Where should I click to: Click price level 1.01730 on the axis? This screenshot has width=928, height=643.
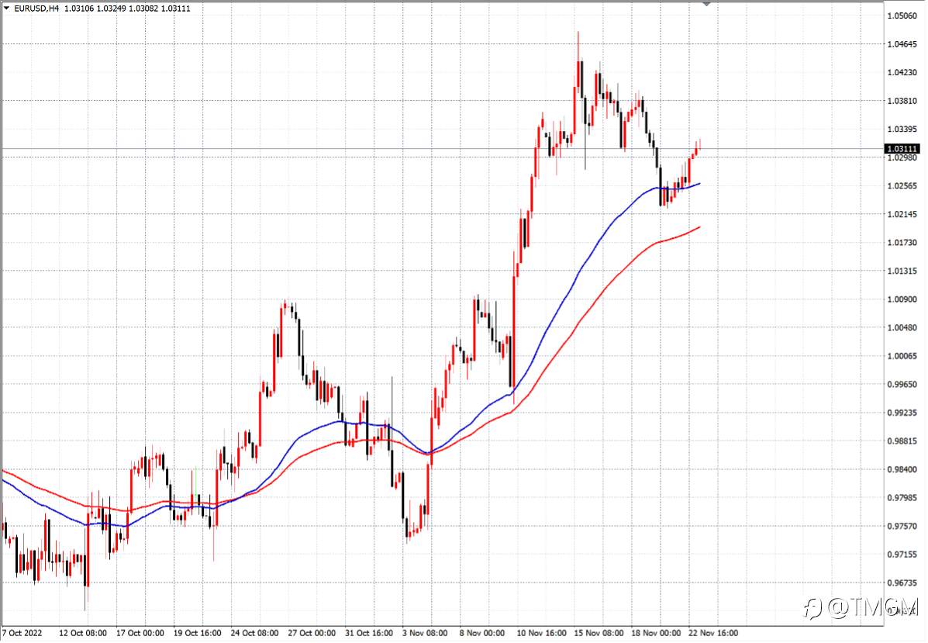tap(902, 242)
